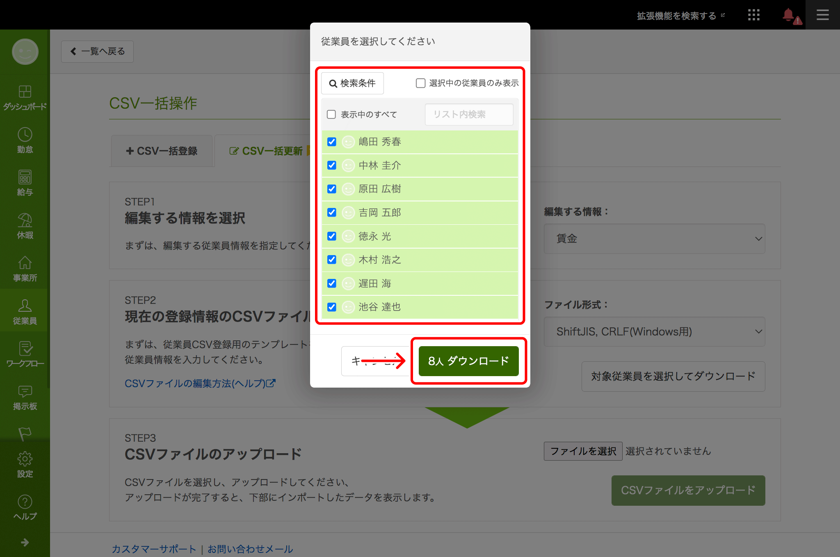Open 拡張機能を検索する link in header
840x557 pixels.
click(x=680, y=16)
